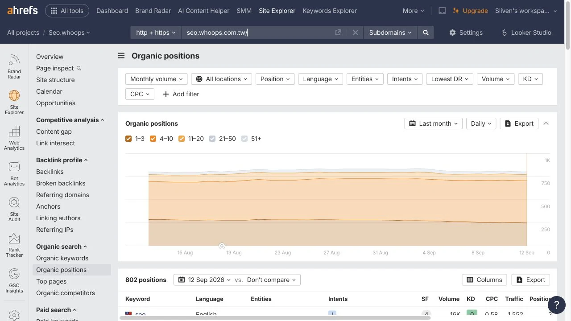Open Last month date range dropdown
Screen dimensions: 571x321
pyautogui.click(x=434, y=123)
